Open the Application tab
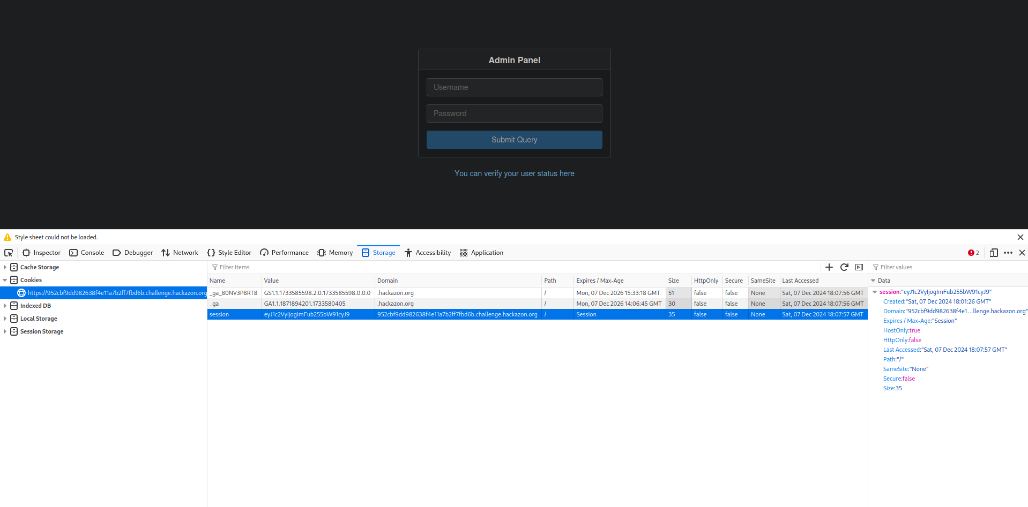 tap(481, 253)
